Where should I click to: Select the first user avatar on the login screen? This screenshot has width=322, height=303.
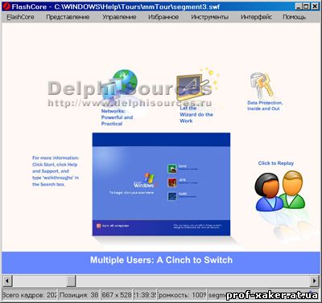click(x=172, y=169)
